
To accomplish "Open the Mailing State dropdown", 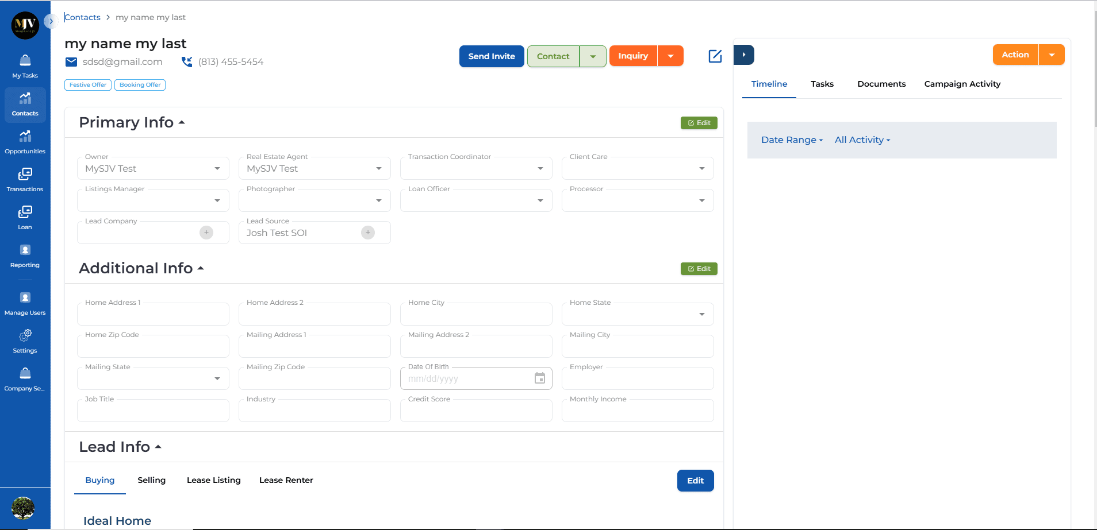I will [x=153, y=378].
